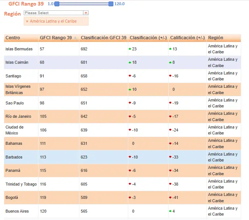The height and width of the screenshot is (220, 249).
Task: Sort by Centro column header
Action: (x=13, y=38)
